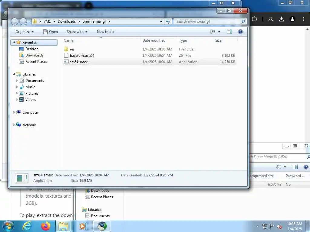310x232 pixels.
Task: Open browser profile icon in background window
Action: 292,19
